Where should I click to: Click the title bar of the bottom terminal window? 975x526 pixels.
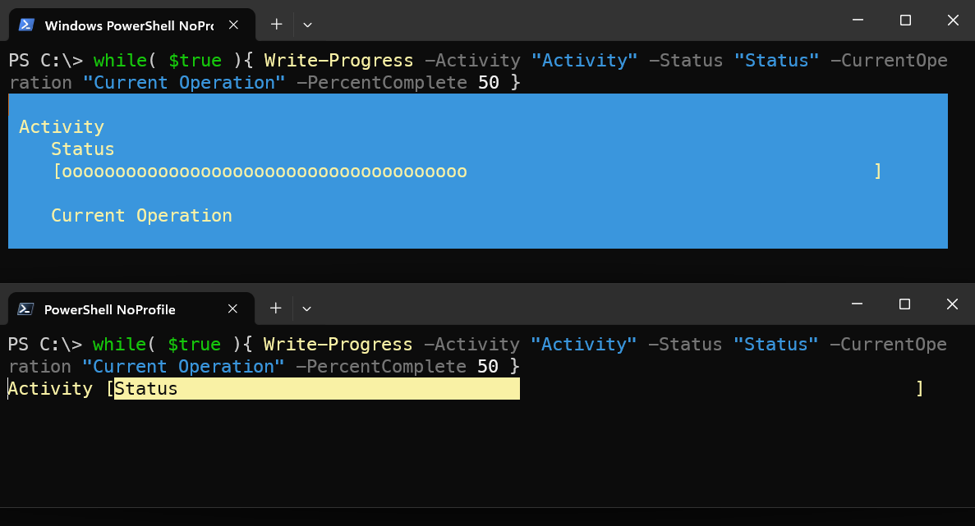(x=575, y=304)
